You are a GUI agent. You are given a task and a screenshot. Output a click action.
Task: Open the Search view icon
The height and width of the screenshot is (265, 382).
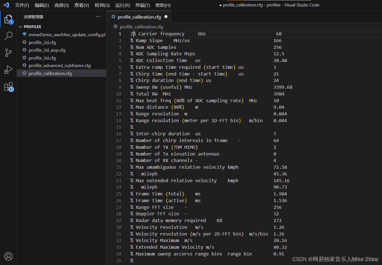pos(8,36)
